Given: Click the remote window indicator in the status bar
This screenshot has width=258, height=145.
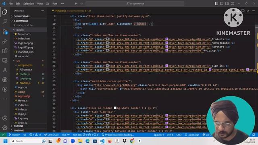Looking at the screenshot, I should click(x=3, y=135).
